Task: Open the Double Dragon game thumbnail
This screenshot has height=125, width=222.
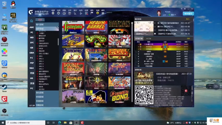Action: click(73, 69)
